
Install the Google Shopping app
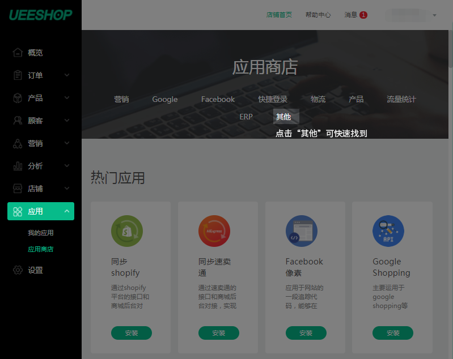tap(393, 333)
